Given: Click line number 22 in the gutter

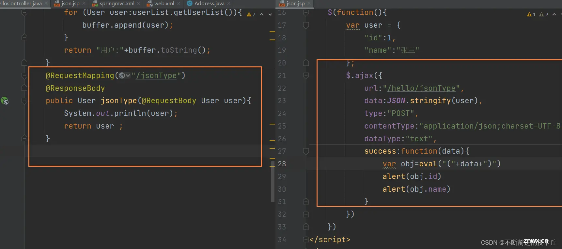Looking at the screenshot, I should click(282, 88).
